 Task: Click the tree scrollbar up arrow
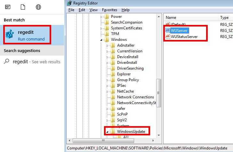[x=159, y=17]
